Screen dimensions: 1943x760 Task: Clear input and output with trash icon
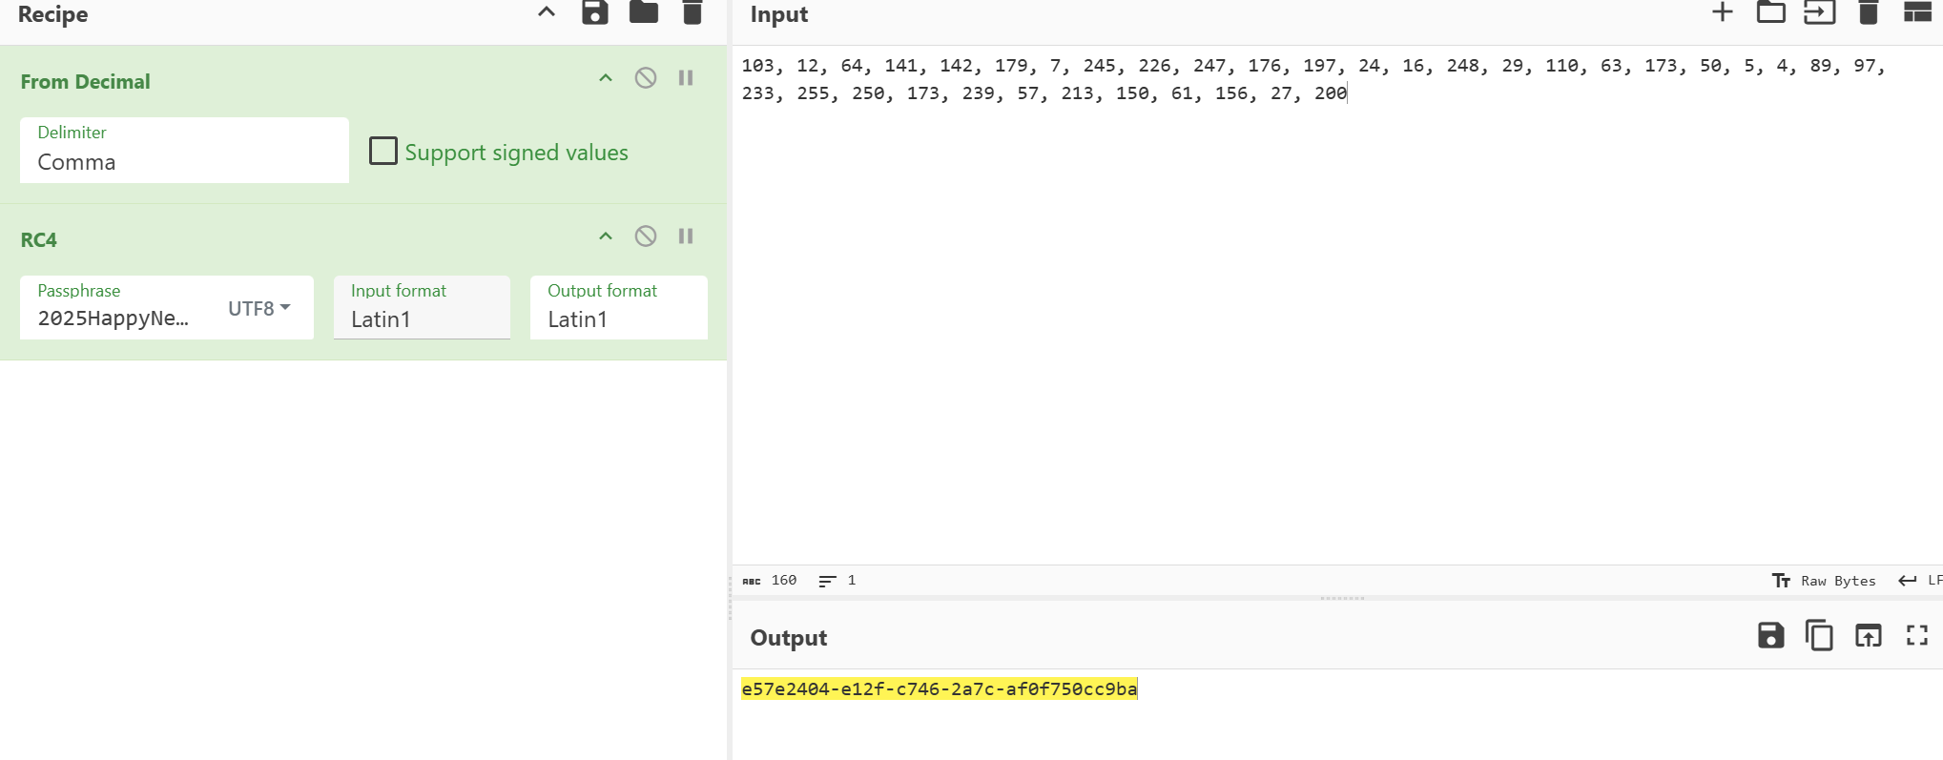pyautogui.click(x=1869, y=12)
